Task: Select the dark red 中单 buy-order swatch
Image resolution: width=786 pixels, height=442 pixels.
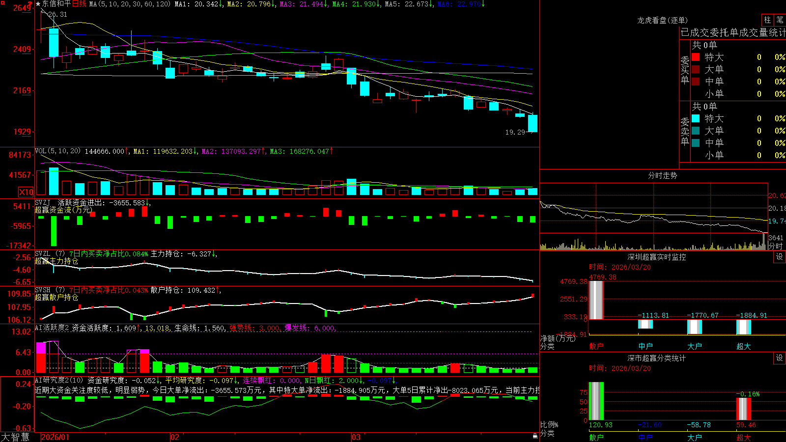Action: [696, 82]
